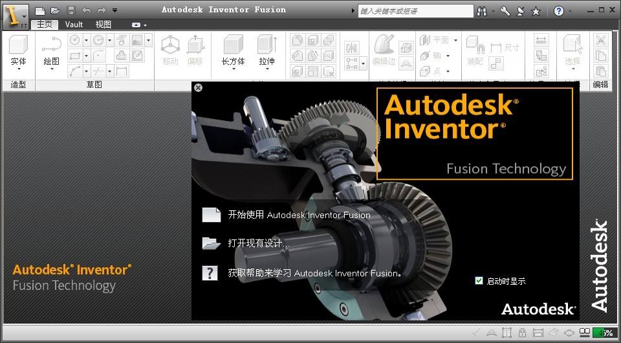Click the 选择 select tool
The image size is (621, 343).
[x=572, y=52]
